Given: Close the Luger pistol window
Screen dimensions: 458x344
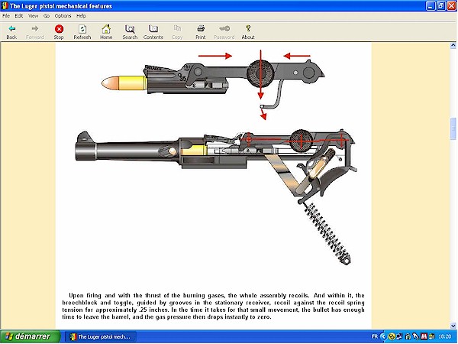Looking at the screenshot, I should [x=452, y=6].
